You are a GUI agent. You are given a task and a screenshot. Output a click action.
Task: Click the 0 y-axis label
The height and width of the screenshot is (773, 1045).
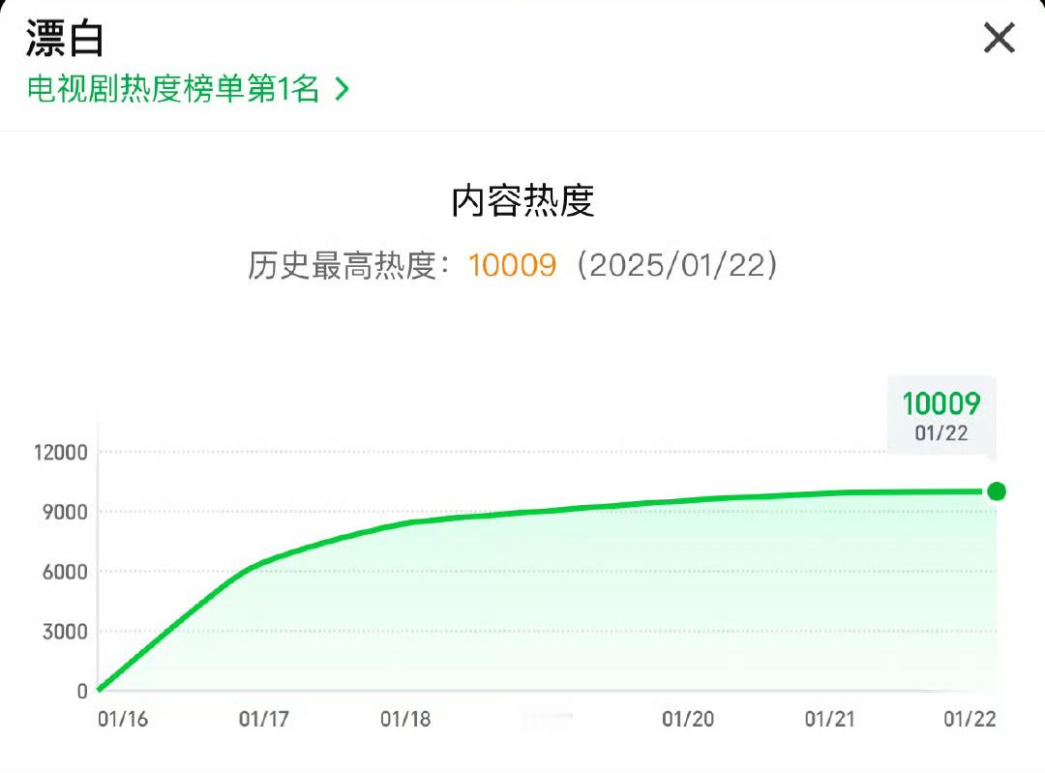pyautogui.click(x=82, y=691)
